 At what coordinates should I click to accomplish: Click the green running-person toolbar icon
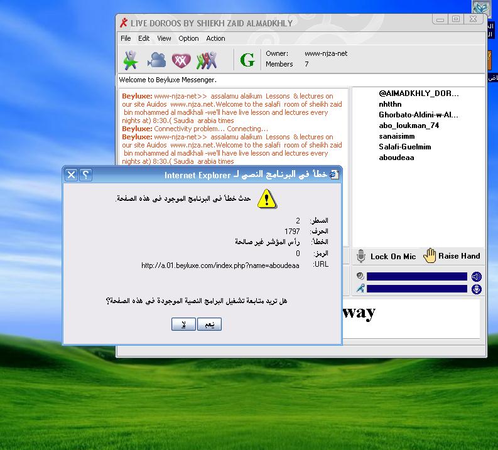click(131, 60)
